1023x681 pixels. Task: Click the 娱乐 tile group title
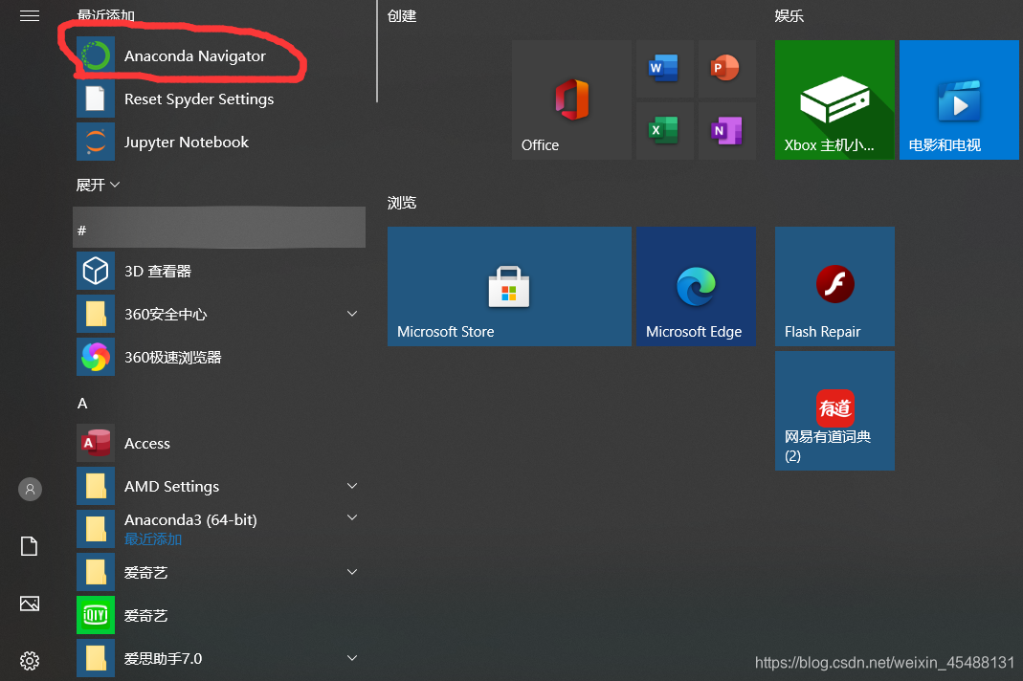point(789,16)
